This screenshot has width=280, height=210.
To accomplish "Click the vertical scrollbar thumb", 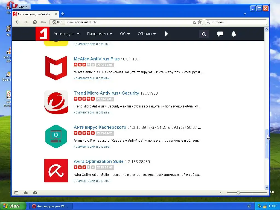I will pyautogui.click(x=267, y=144).
